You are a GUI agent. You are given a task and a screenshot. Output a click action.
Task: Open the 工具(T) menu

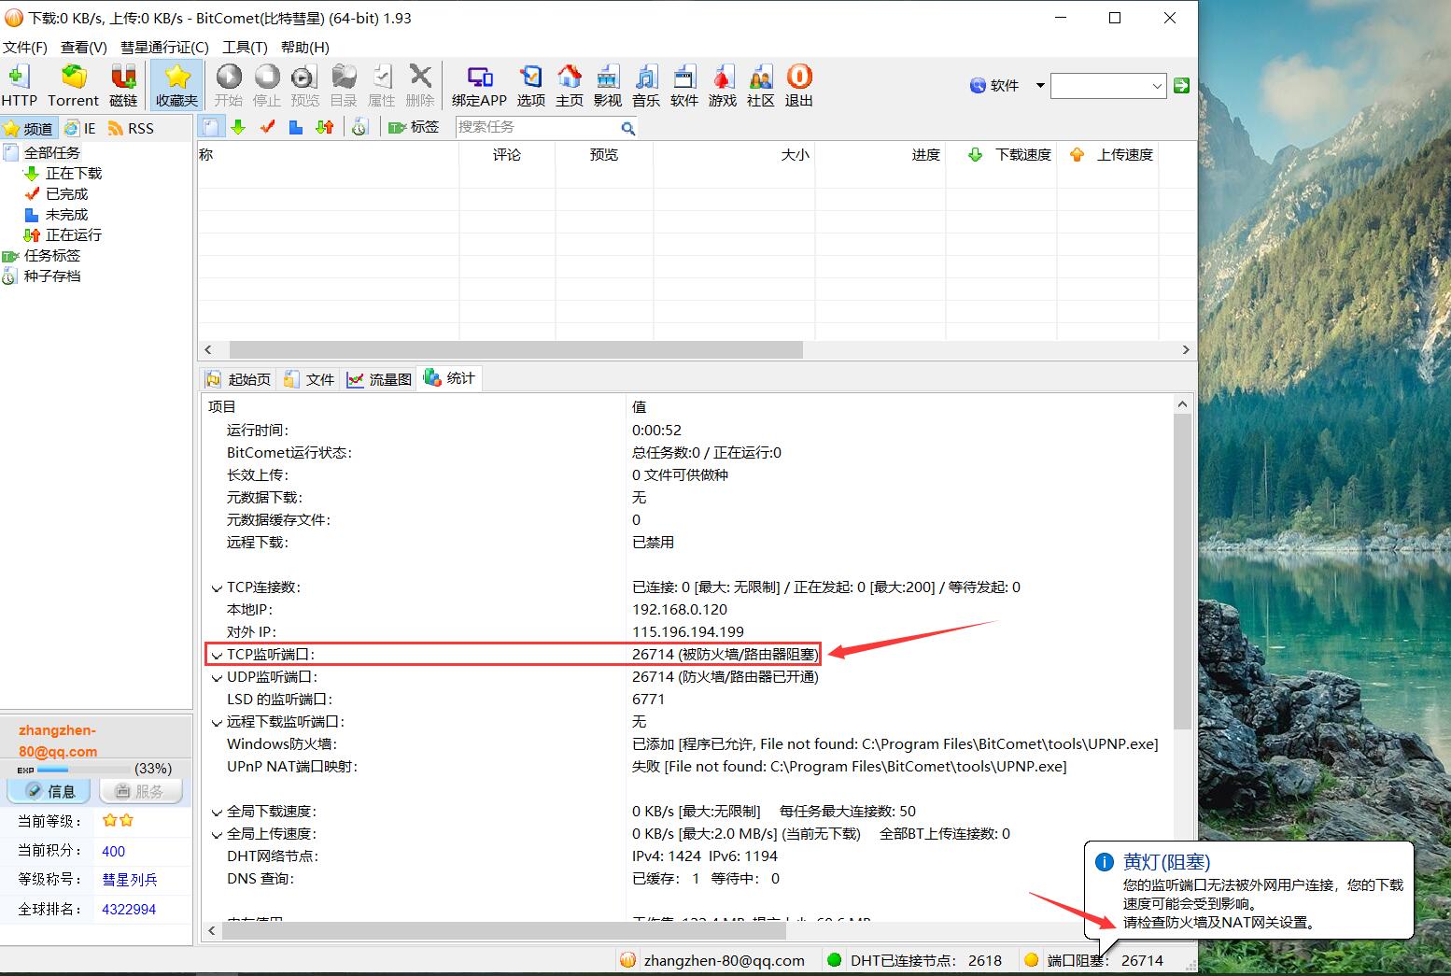(x=245, y=47)
